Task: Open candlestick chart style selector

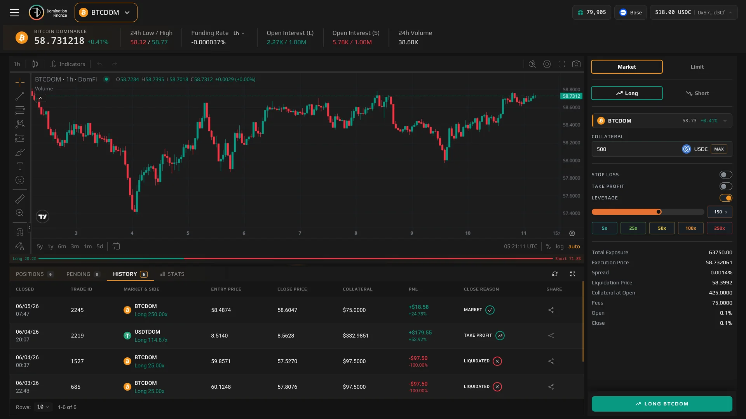Action: pos(35,64)
